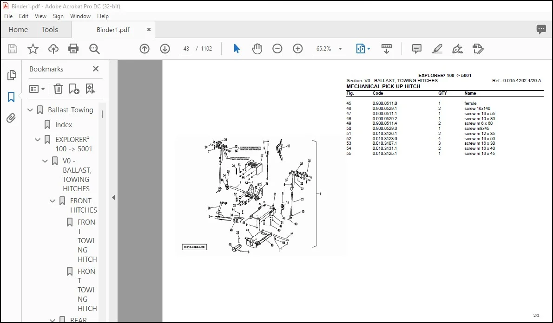The image size is (553, 323).
Task: Activate the Hand pan tool
Action: (x=257, y=49)
